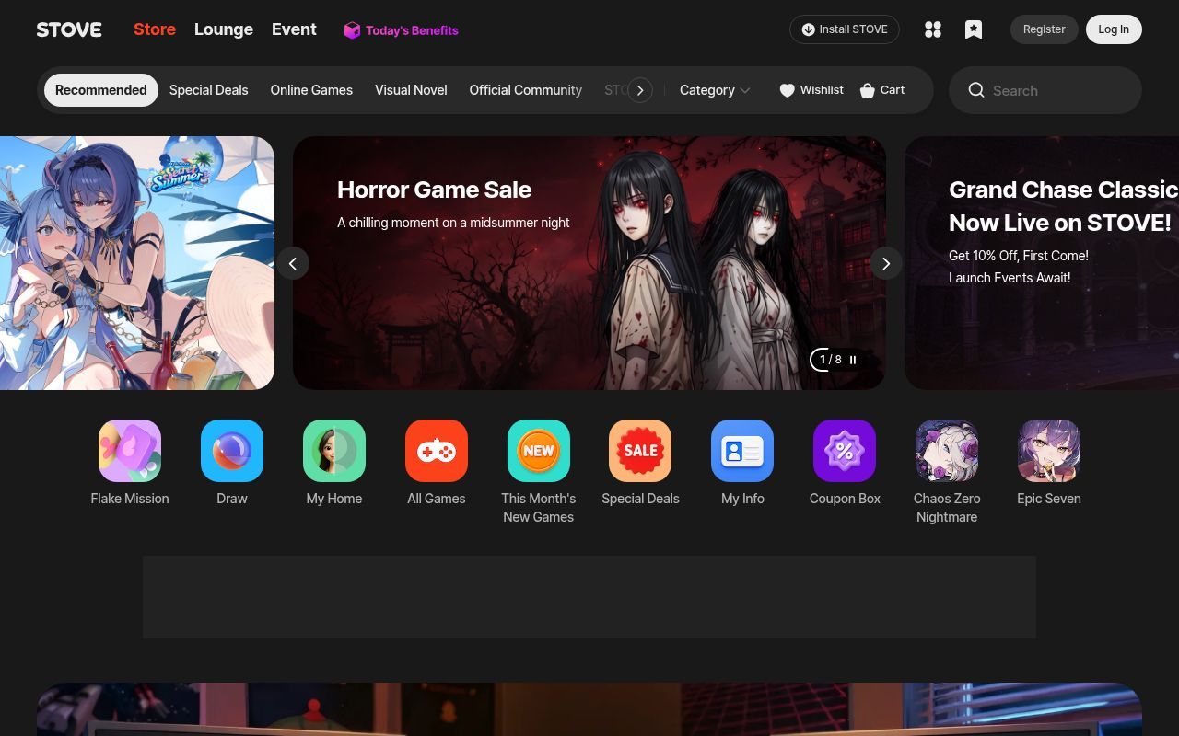The width and height of the screenshot is (1179, 736).
Task: Click the Install STOVE download icon
Action: pos(808,29)
